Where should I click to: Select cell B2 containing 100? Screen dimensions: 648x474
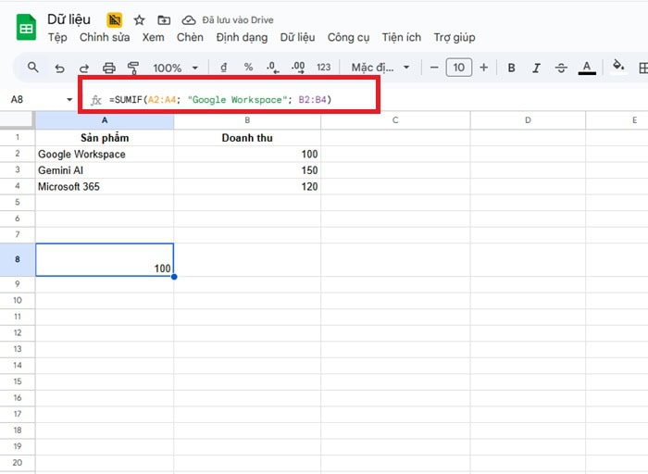click(x=247, y=155)
